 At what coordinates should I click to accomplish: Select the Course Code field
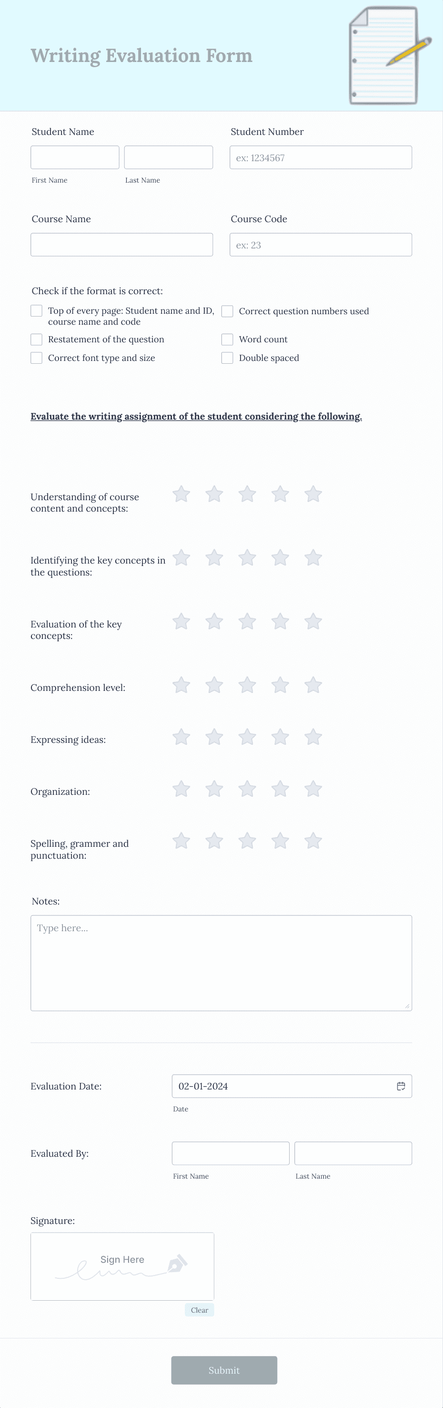(321, 245)
